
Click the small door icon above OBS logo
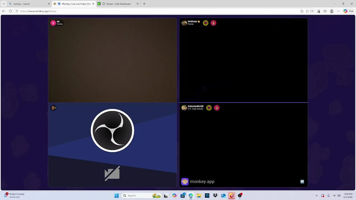(x=53, y=108)
